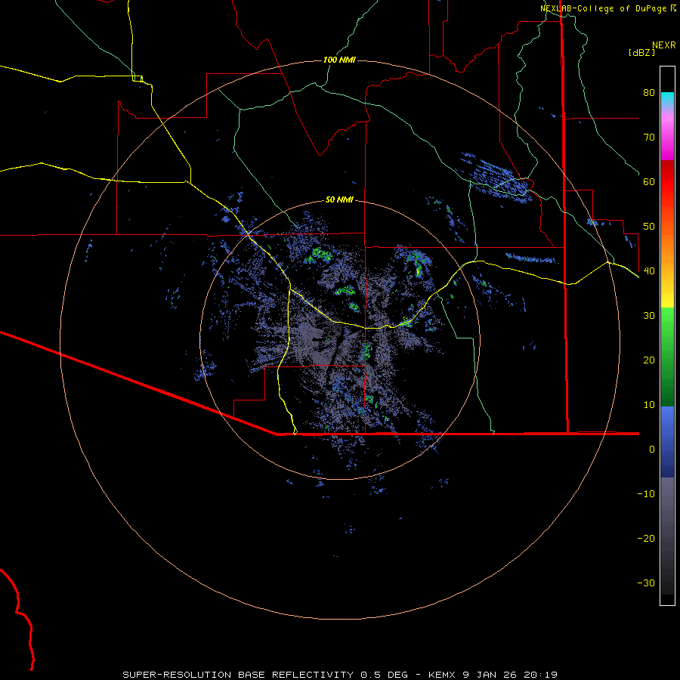
Task: Click the Super-Resolution Base Reflectivity caption text
Action: click(238, 675)
